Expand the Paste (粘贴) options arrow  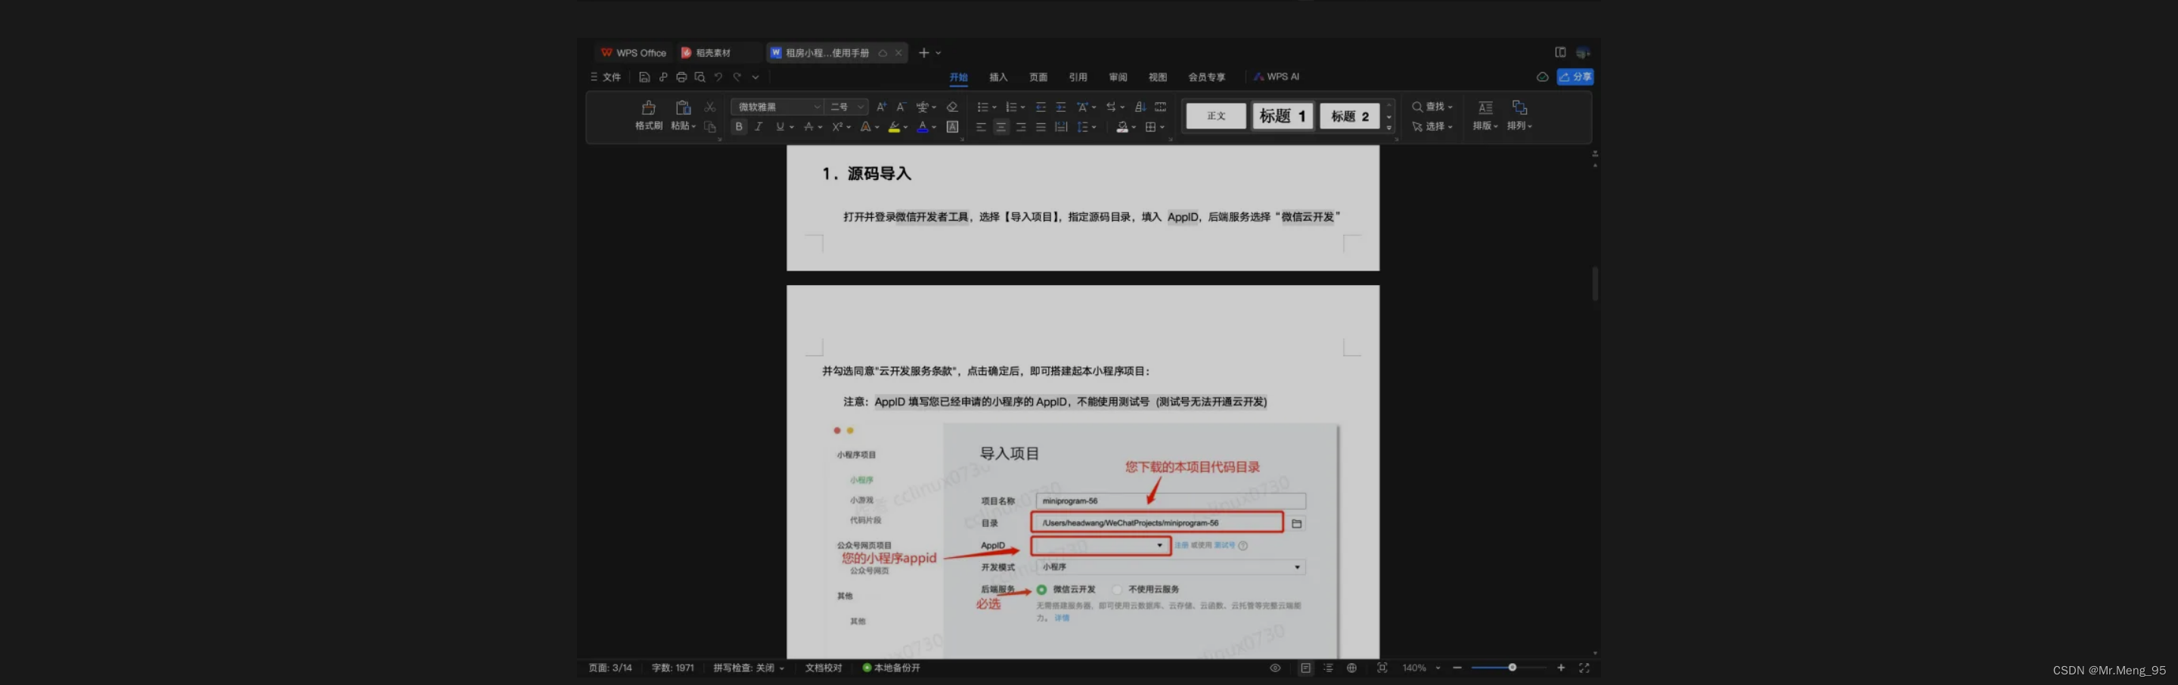(694, 127)
